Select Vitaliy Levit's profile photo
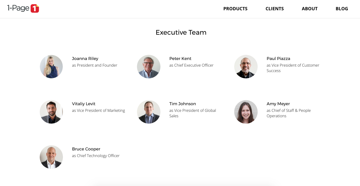This screenshot has width=360, height=186. click(x=51, y=112)
